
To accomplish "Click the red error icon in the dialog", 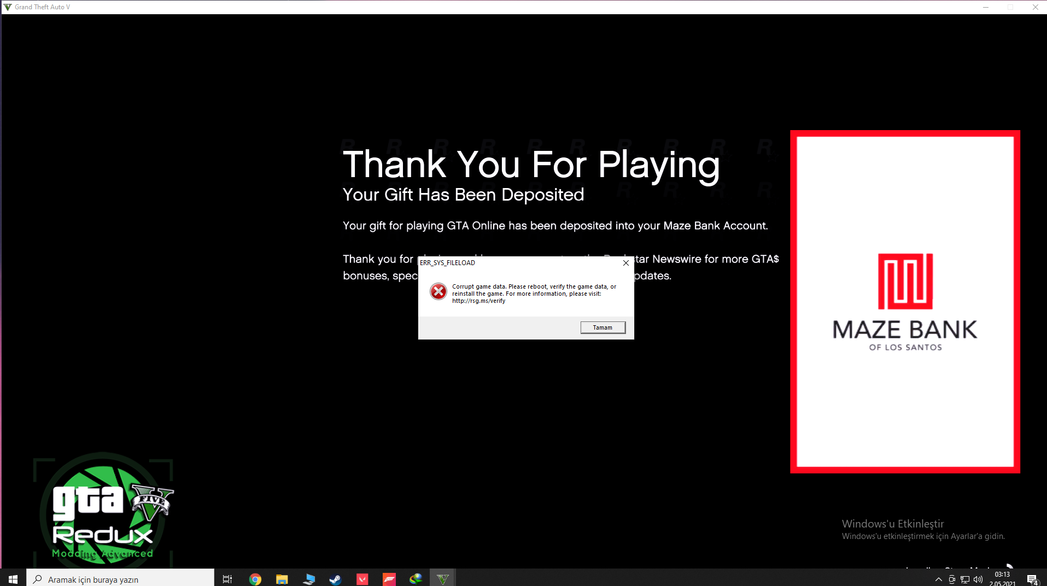I will [x=438, y=291].
